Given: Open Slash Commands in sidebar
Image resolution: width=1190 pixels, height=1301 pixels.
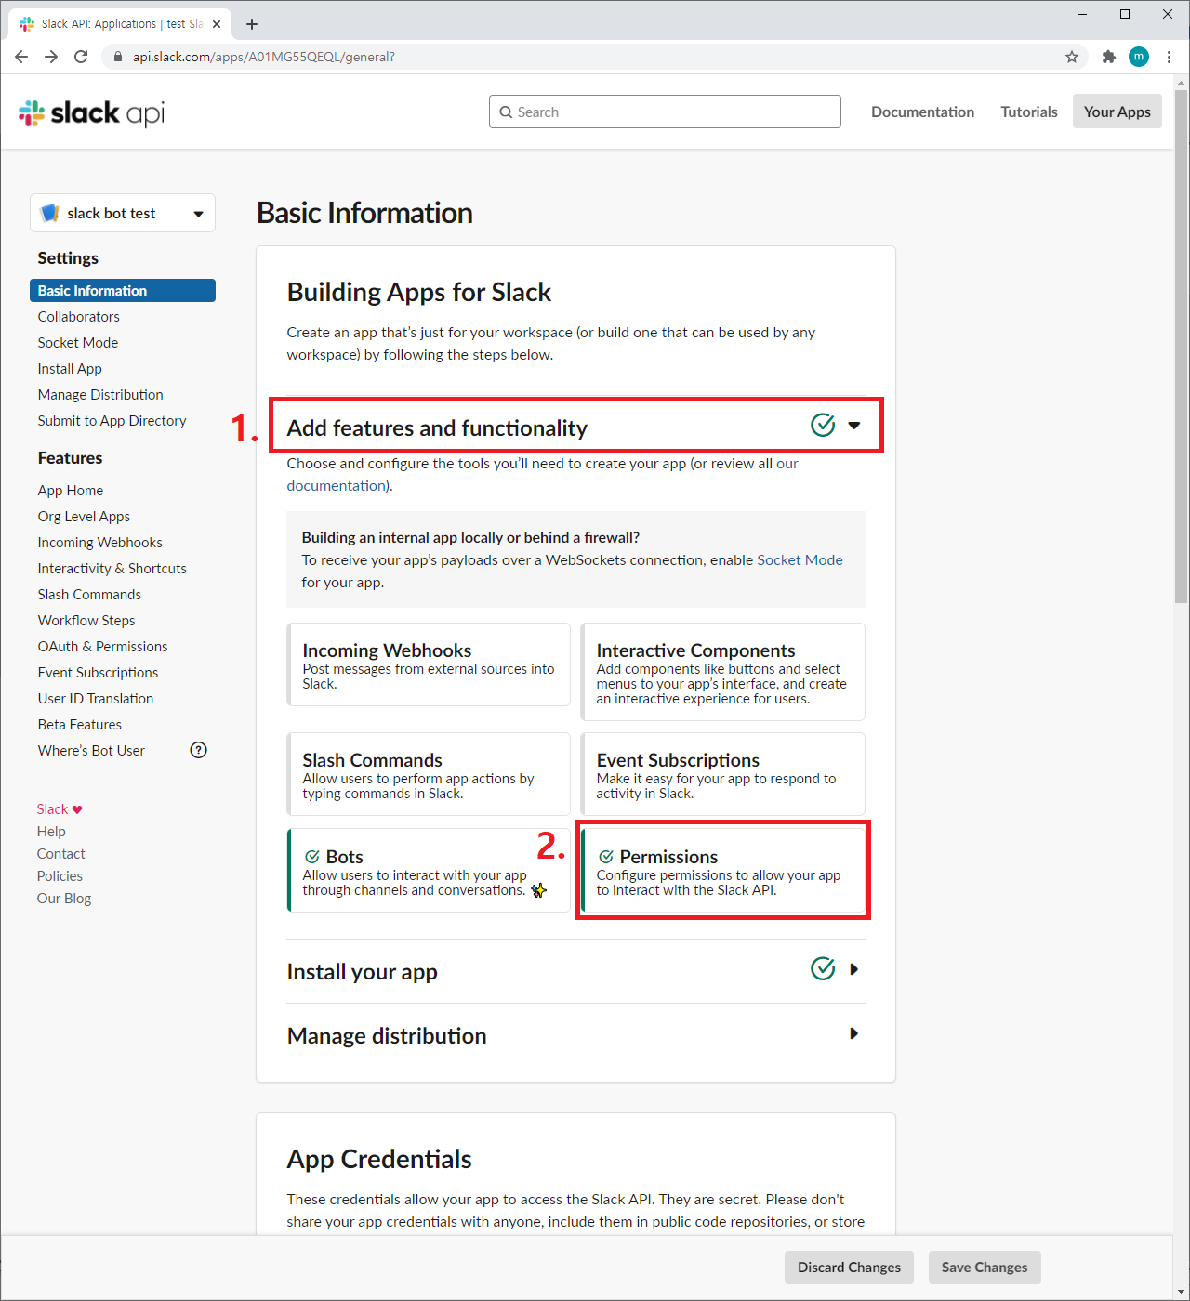Looking at the screenshot, I should [x=89, y=595].
